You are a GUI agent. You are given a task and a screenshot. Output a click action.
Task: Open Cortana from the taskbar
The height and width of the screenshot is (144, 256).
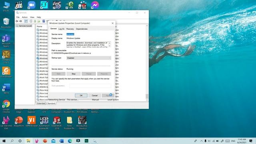[x=20, y=141]
